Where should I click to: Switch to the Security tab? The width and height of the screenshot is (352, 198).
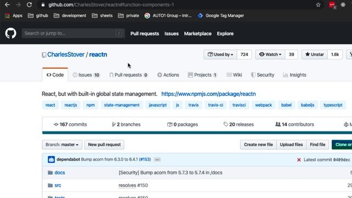click(x=262, y=75)
